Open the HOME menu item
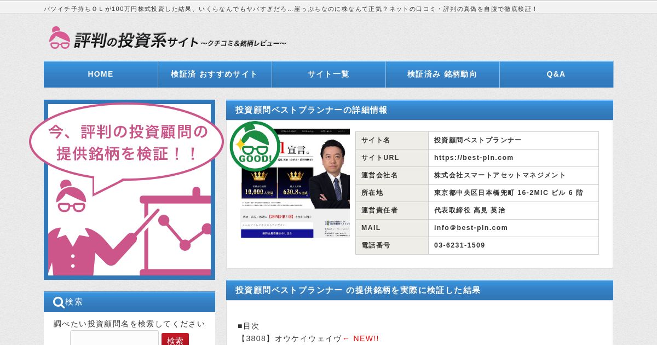The image size is (657, 345). pyautogui.click(x=101, y=74)
